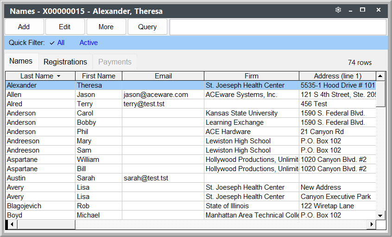Screen dimensions: 392x237
Task: Select the Boyd last name cell
Action: [x=40, y=215]
